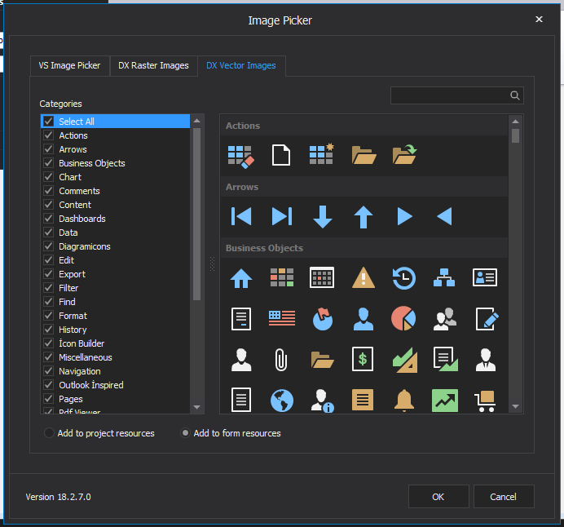Pick the blue globe icon
Viewport: 564px width, 527px height.
pyautogui.click(x=282, y=401)
